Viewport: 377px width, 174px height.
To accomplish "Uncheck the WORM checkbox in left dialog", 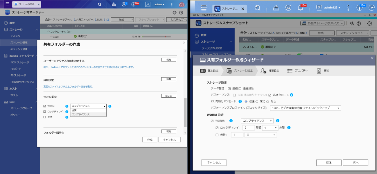I will 44,106.
